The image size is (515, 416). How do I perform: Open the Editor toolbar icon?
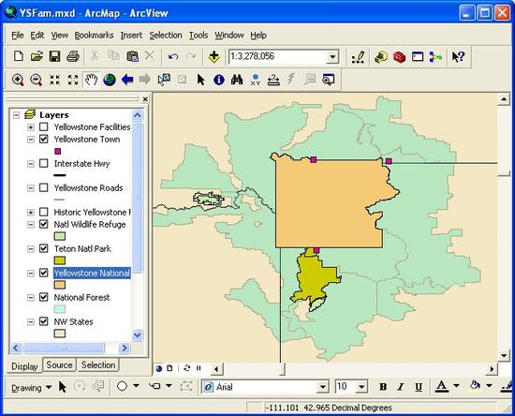358,57
